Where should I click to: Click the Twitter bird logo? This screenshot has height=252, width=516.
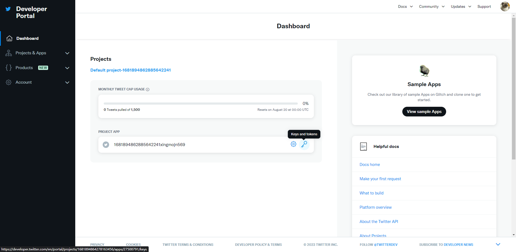click(x=8, y=9)
